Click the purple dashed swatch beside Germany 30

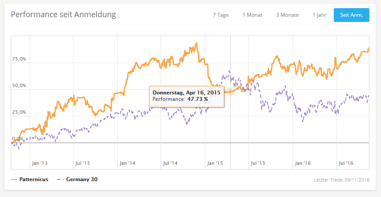[61, 179]
